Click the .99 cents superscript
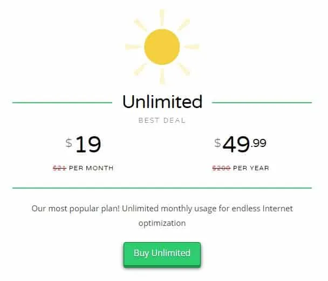The width and height of the screenshot is (328, 281). (258, 143)
